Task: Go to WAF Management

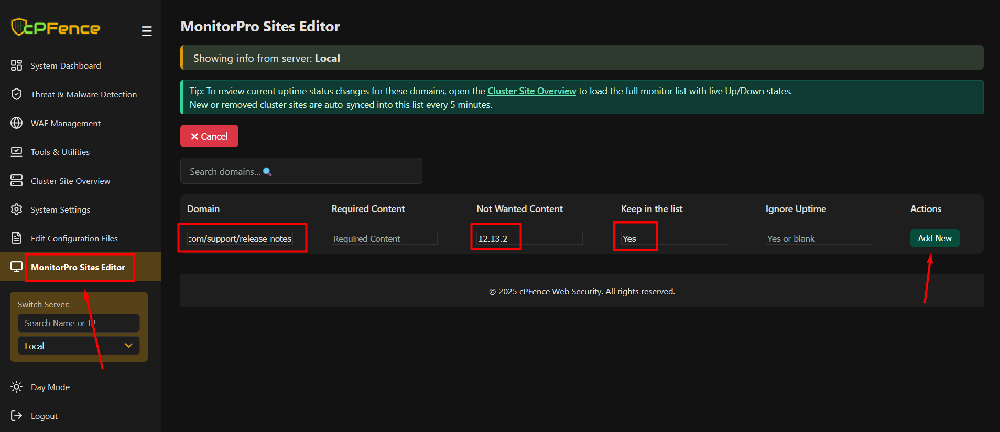Action: click(66, 123)
